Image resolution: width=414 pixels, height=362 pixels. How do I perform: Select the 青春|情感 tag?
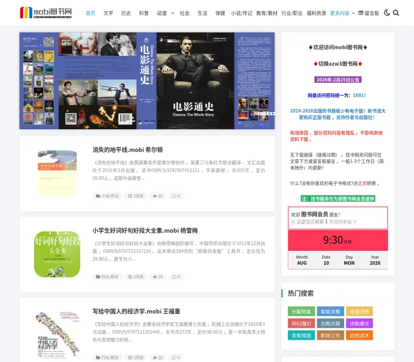[x=301, y=335]
